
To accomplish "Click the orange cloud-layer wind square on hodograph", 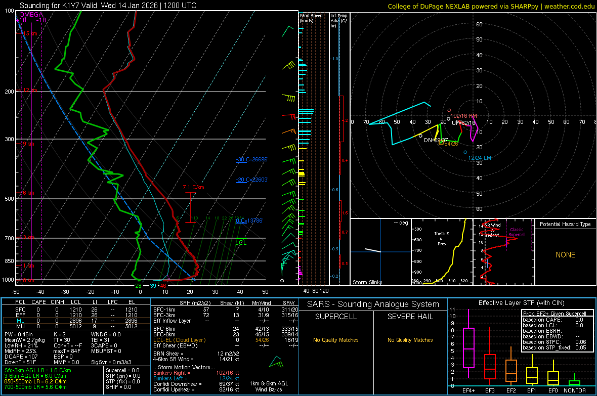I will pos(441,143).
